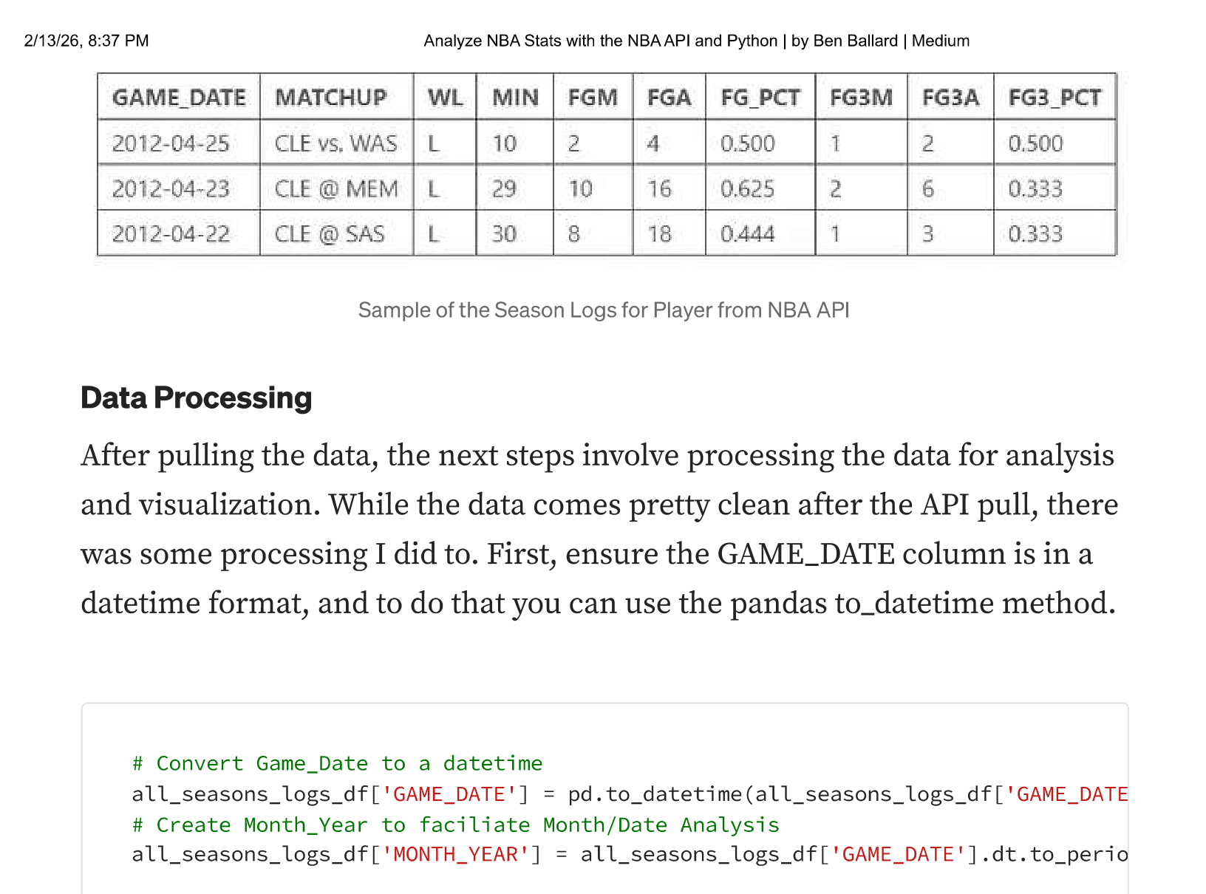
Task: Click the FG_PCT column header
Action: [x=760, y=98]
